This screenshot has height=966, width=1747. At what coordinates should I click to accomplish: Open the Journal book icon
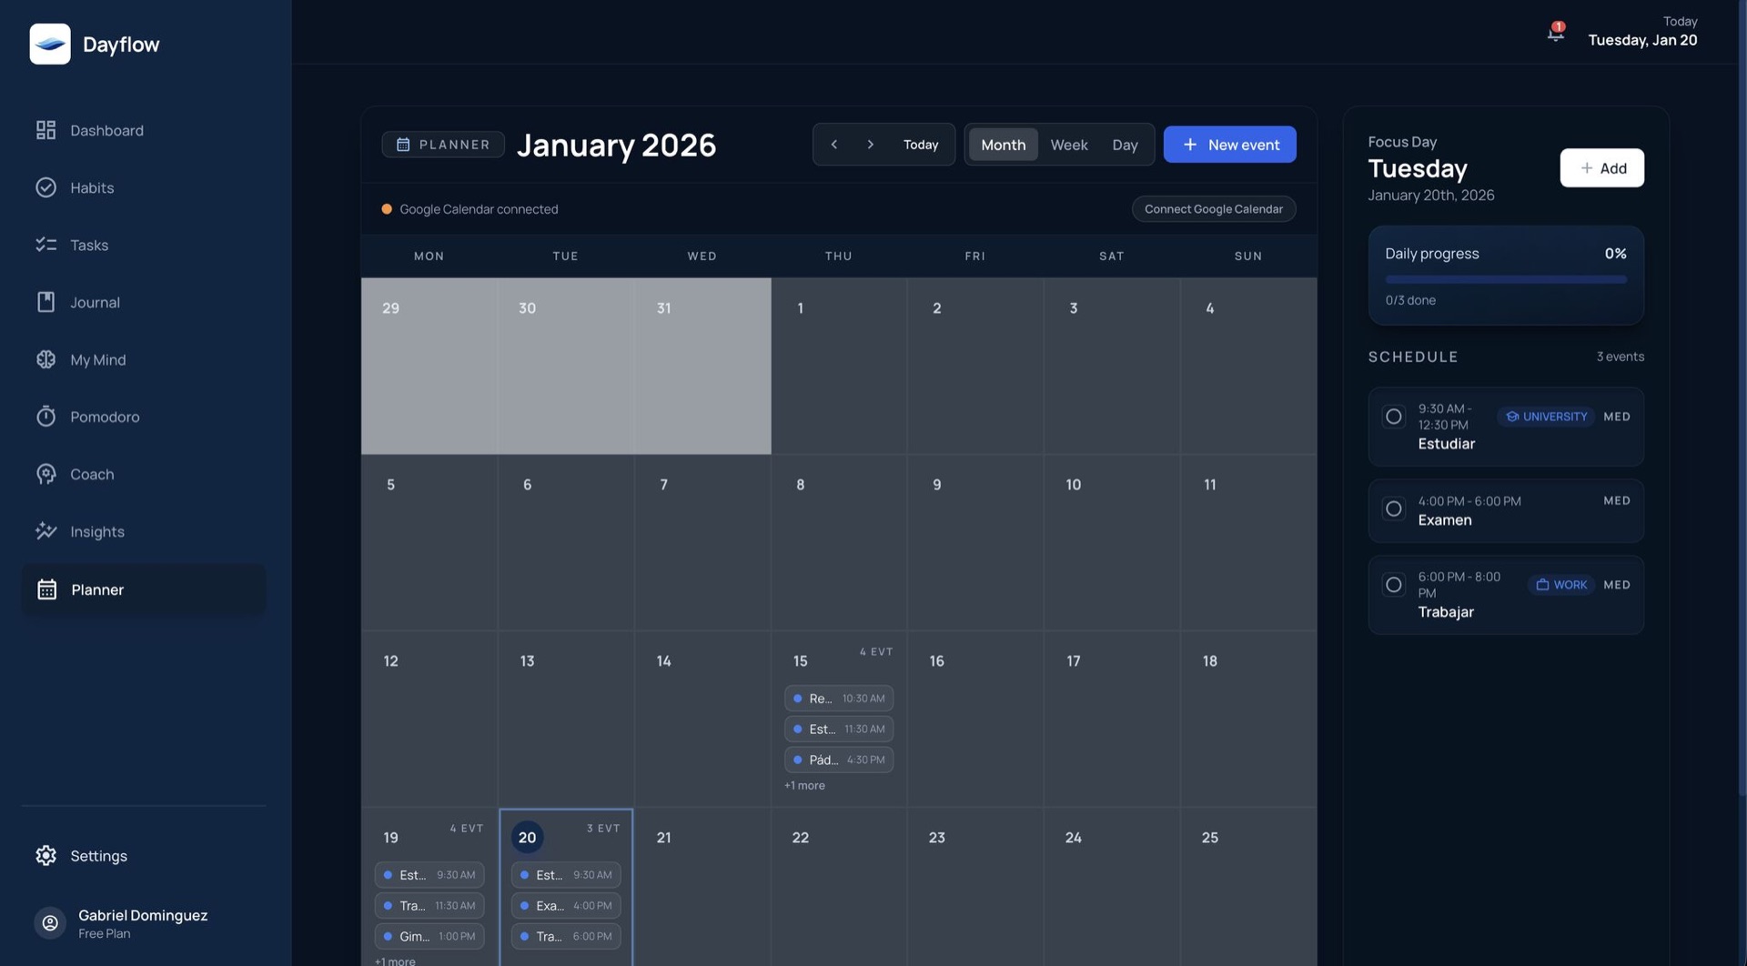[x=45, y=302]
